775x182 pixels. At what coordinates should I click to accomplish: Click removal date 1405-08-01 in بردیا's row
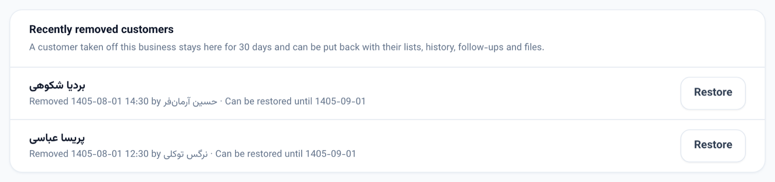pyautogui.click(x=96, y=101)
